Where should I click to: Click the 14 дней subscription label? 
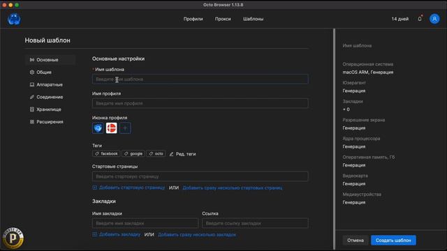tap(400, 19)
